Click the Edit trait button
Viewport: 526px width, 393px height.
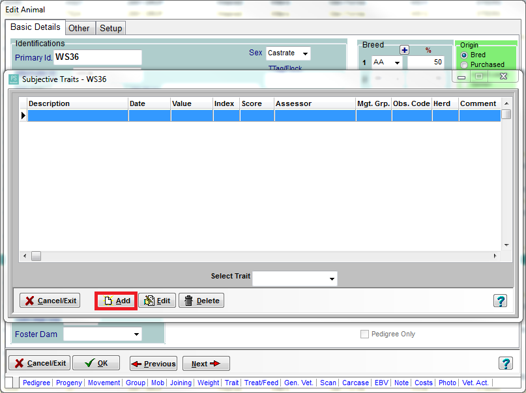157,301
